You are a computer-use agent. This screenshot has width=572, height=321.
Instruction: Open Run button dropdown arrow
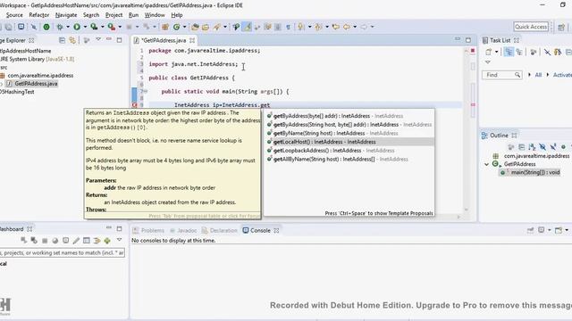85,27
